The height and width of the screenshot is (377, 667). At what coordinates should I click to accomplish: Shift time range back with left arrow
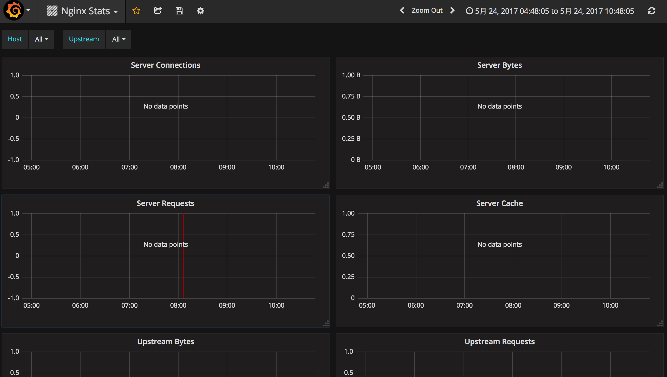402,11
